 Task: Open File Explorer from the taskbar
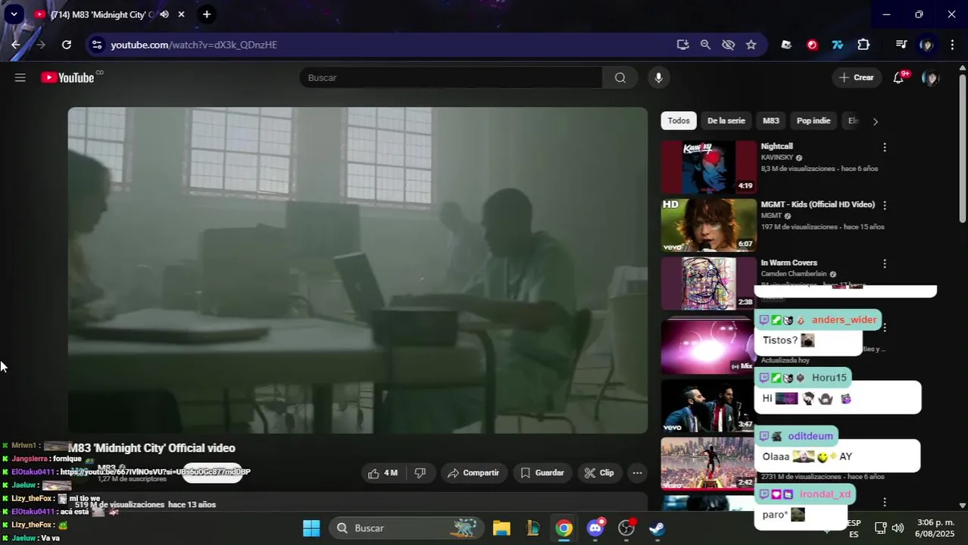pyautogui.click(x=501, y=528)
